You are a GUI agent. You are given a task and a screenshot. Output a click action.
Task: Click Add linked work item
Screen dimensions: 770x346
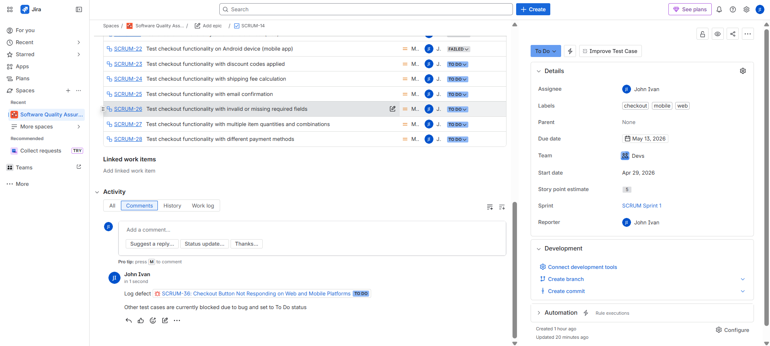(x=129, y=171)
